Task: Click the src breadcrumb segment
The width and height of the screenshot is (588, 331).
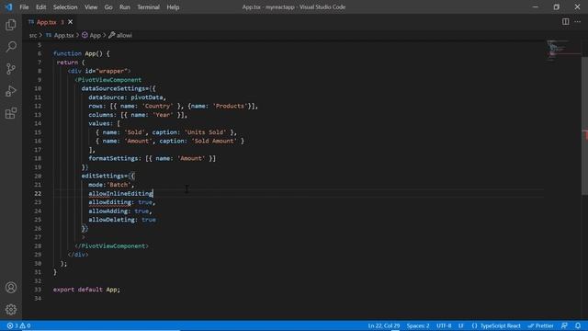Action: point(33,35)
